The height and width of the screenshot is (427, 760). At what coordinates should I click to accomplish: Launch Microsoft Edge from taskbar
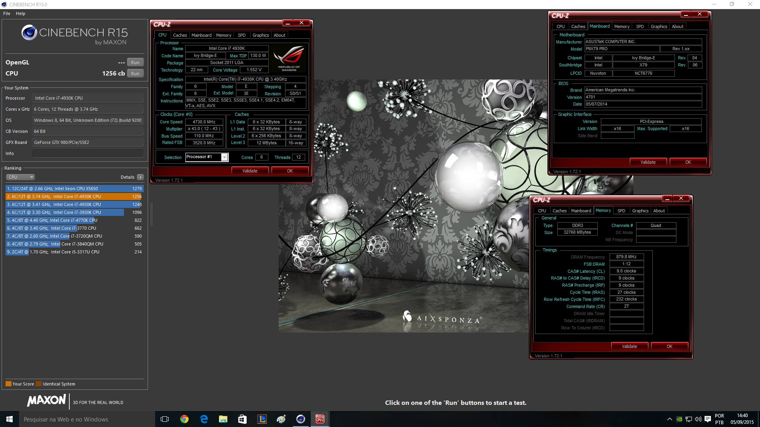pyautogui.click(x=204, y=419)
